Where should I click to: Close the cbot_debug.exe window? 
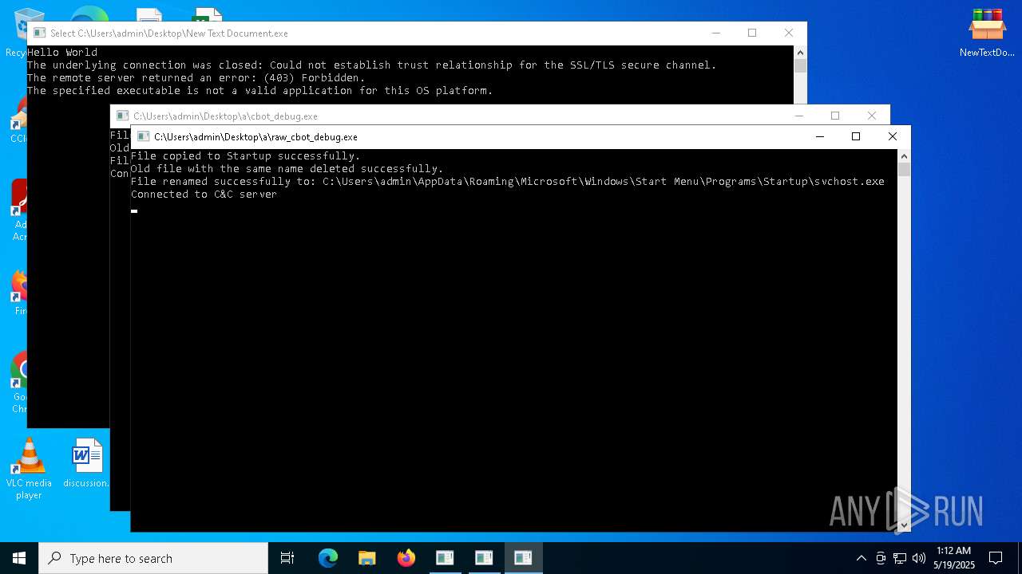[872, 116]
